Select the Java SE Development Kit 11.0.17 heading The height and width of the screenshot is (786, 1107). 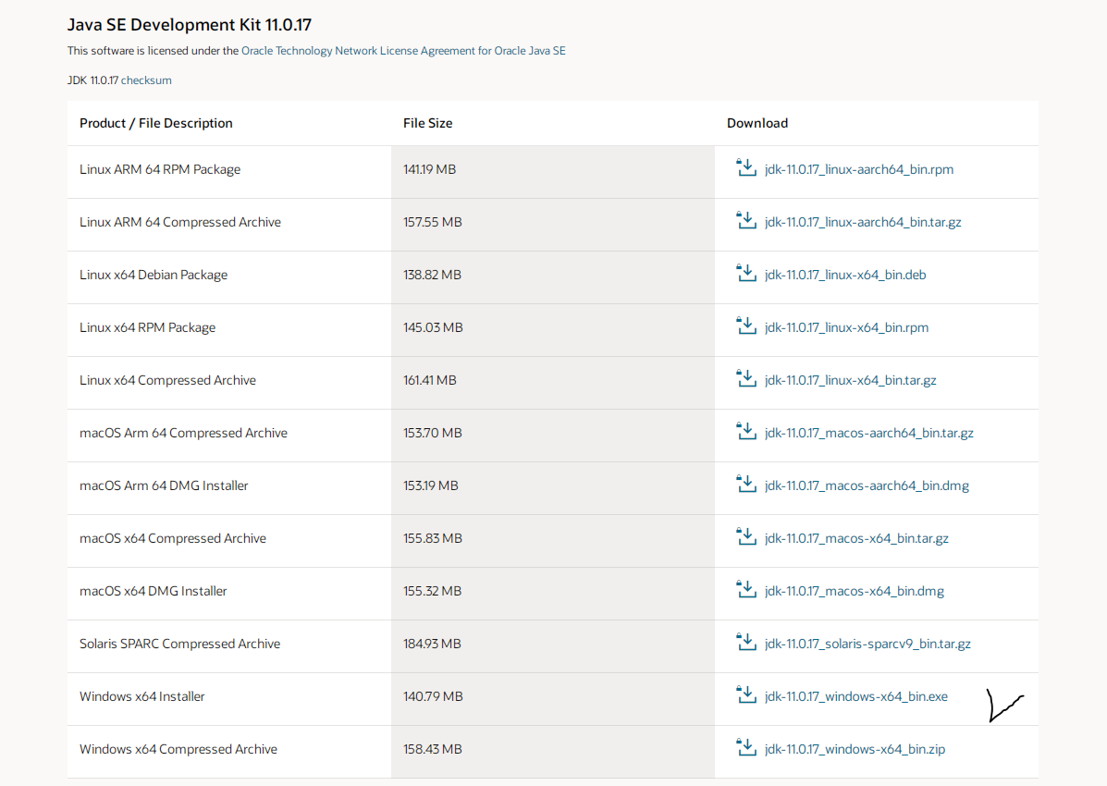tap(190, 25)
